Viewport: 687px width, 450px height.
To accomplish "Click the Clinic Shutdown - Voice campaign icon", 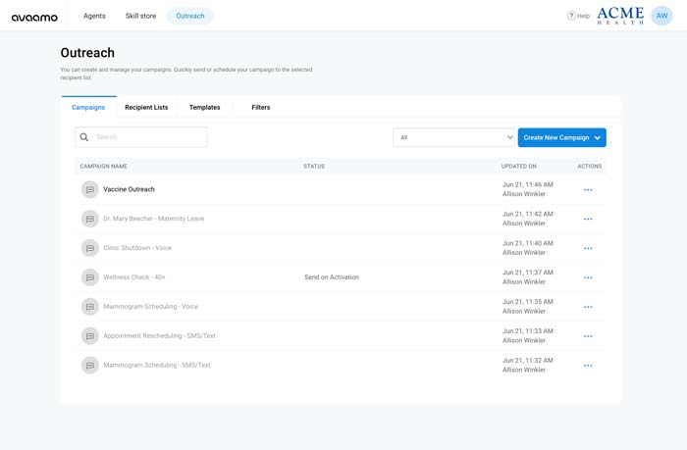I will tap(90, 248).
